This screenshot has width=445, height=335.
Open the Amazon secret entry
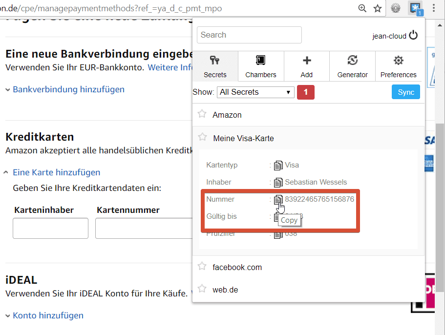309,115
